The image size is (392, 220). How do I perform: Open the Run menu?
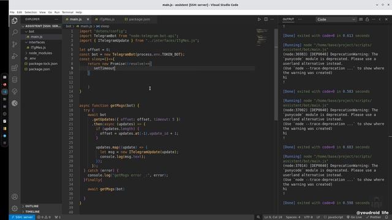point(57,12)
